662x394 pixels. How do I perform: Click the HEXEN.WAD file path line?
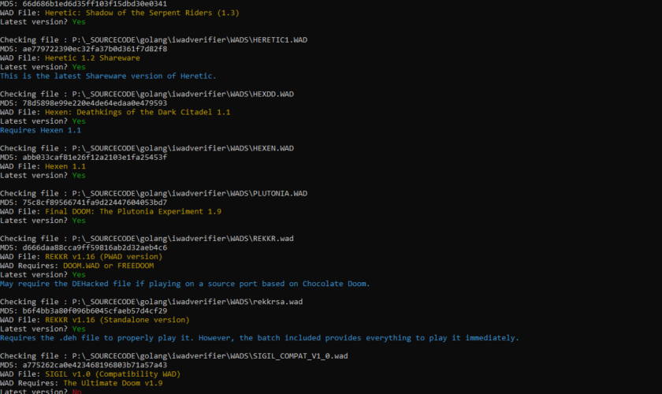(x=147, y=148)
